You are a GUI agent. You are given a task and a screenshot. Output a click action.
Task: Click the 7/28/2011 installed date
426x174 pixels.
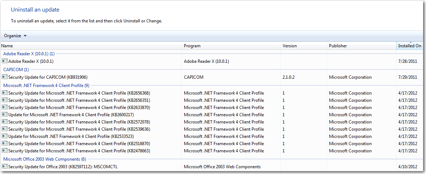(x=408, y=61)
